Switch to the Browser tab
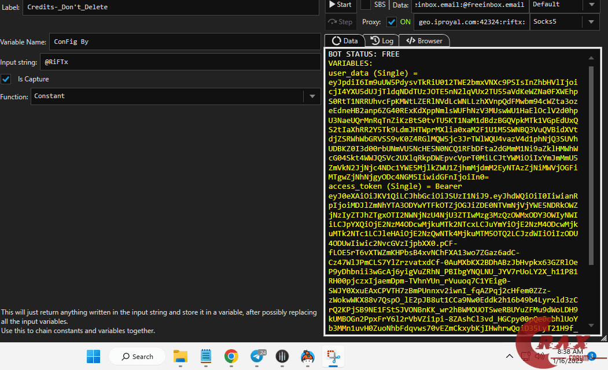The width and height of the screenshot is (608, 370). pos(424,41)
